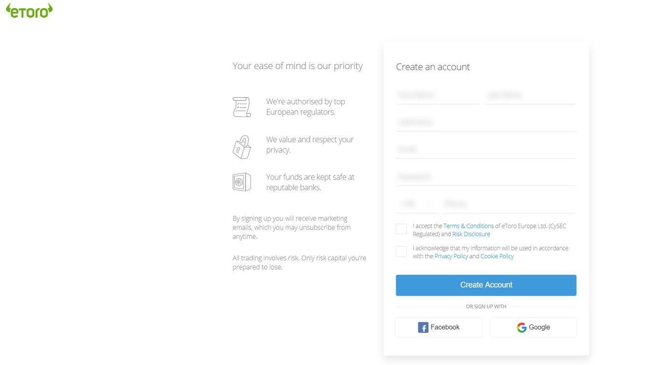Click the regulator scroll document icon
The width and height of the screenshot is (659, 365).
coord(242,107)
